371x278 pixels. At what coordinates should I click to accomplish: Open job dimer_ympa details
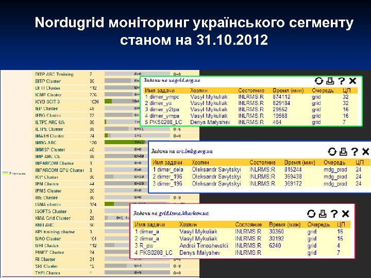pos(164,116)
